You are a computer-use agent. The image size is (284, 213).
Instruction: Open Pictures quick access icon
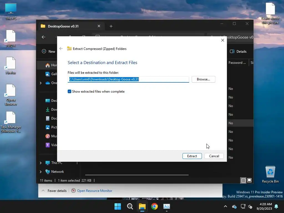[x=48, y=127]
